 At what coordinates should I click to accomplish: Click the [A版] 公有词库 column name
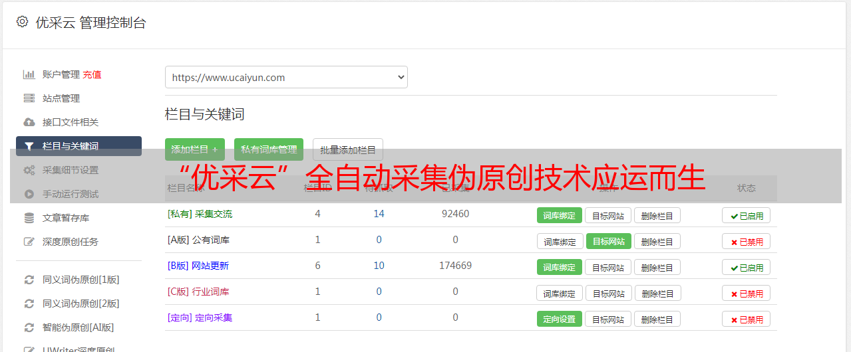coord(198,240)
